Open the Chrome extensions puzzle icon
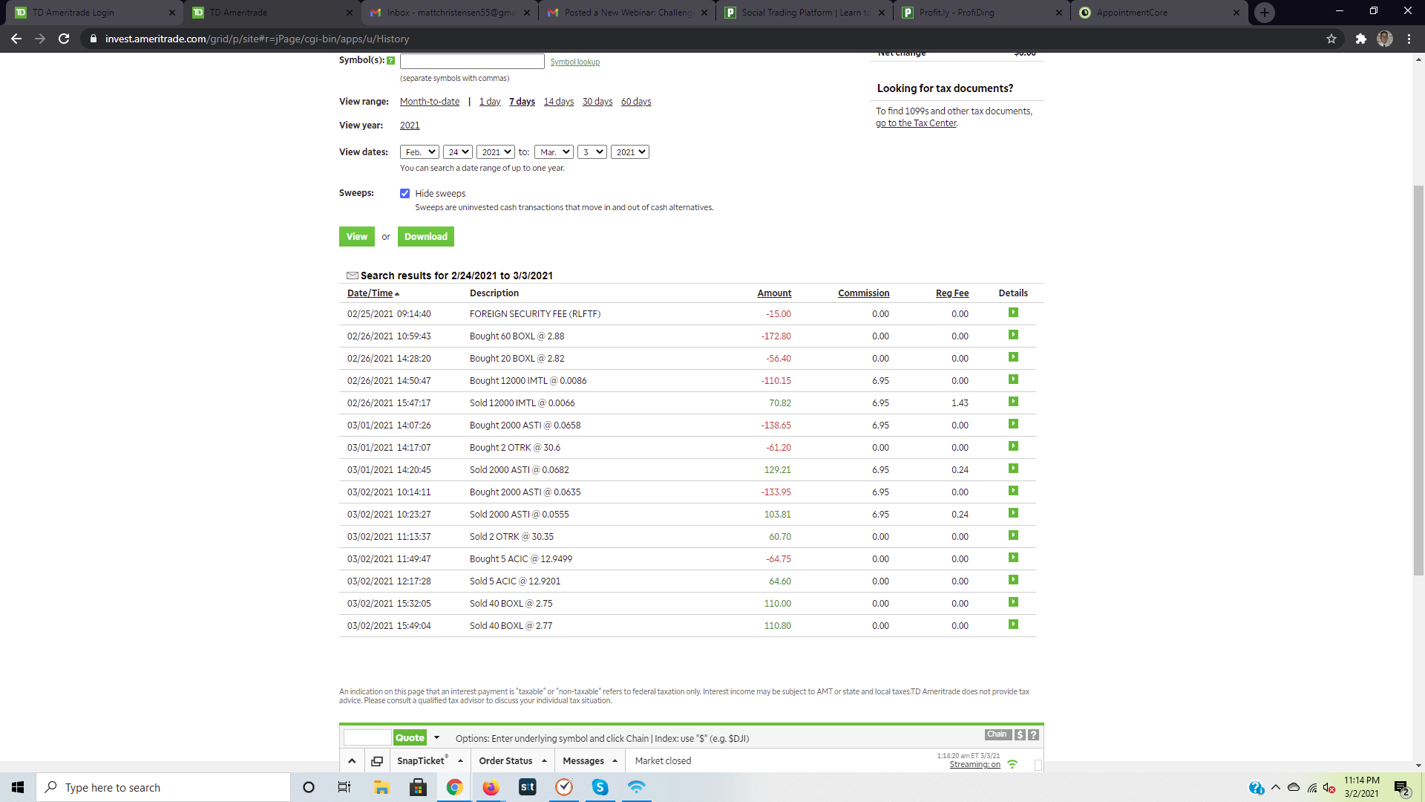 pos(1360,39)
